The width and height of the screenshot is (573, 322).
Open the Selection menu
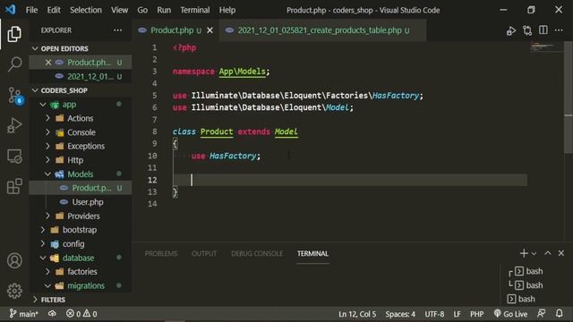tap(86, 10)
